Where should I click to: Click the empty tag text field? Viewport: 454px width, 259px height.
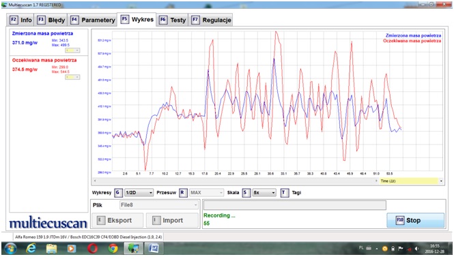coord(295,205)
